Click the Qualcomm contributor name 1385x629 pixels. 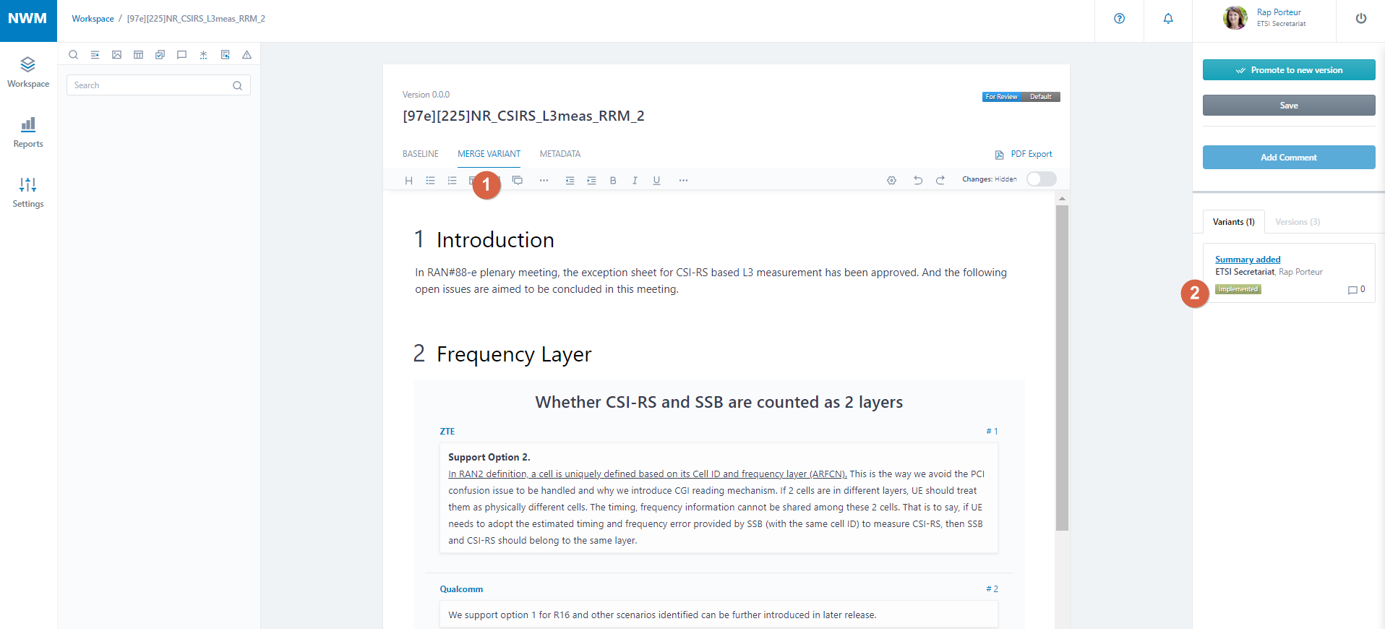[x=461, y=589]
